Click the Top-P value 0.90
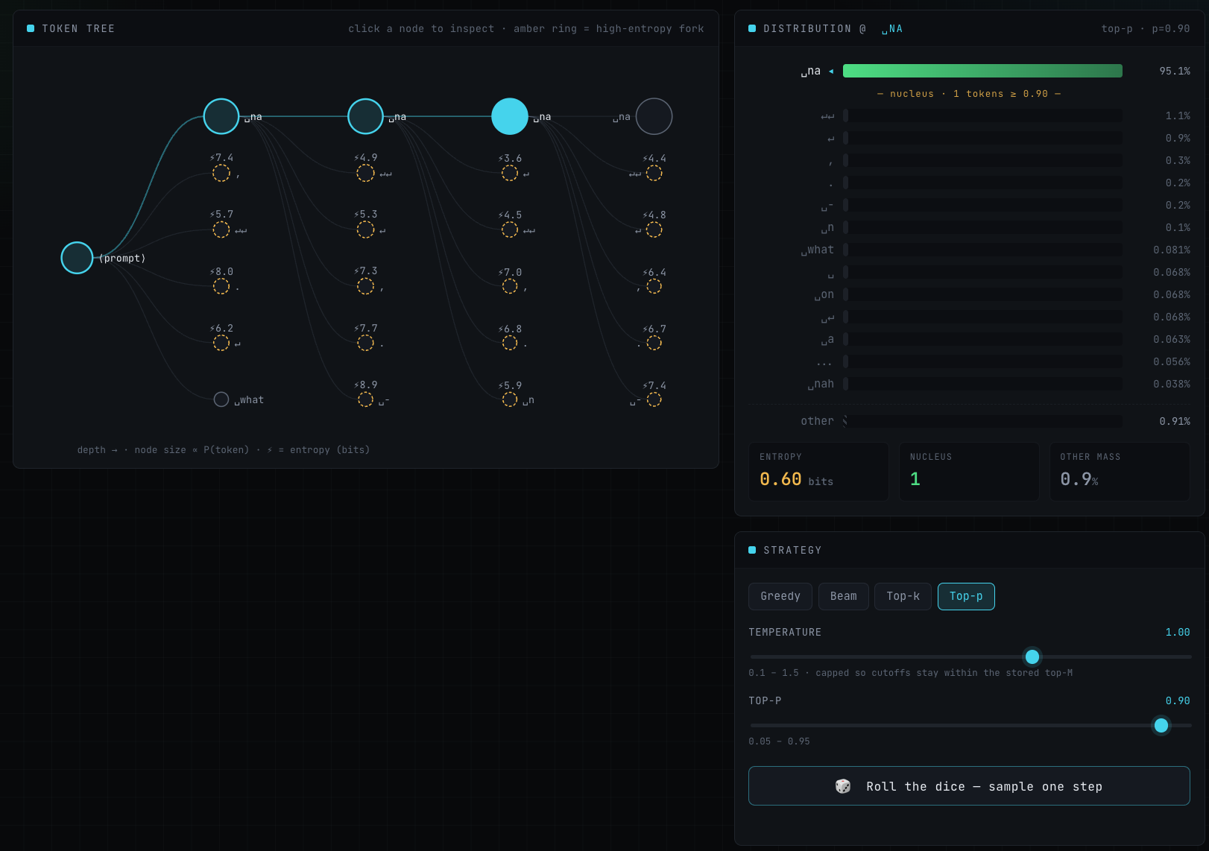The width and height of the screenshot is (1209, 851). (x=1178, y=700)
